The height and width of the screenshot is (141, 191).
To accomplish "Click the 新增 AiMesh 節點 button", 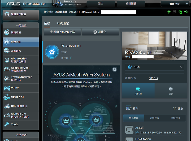I will click(62, 32).
